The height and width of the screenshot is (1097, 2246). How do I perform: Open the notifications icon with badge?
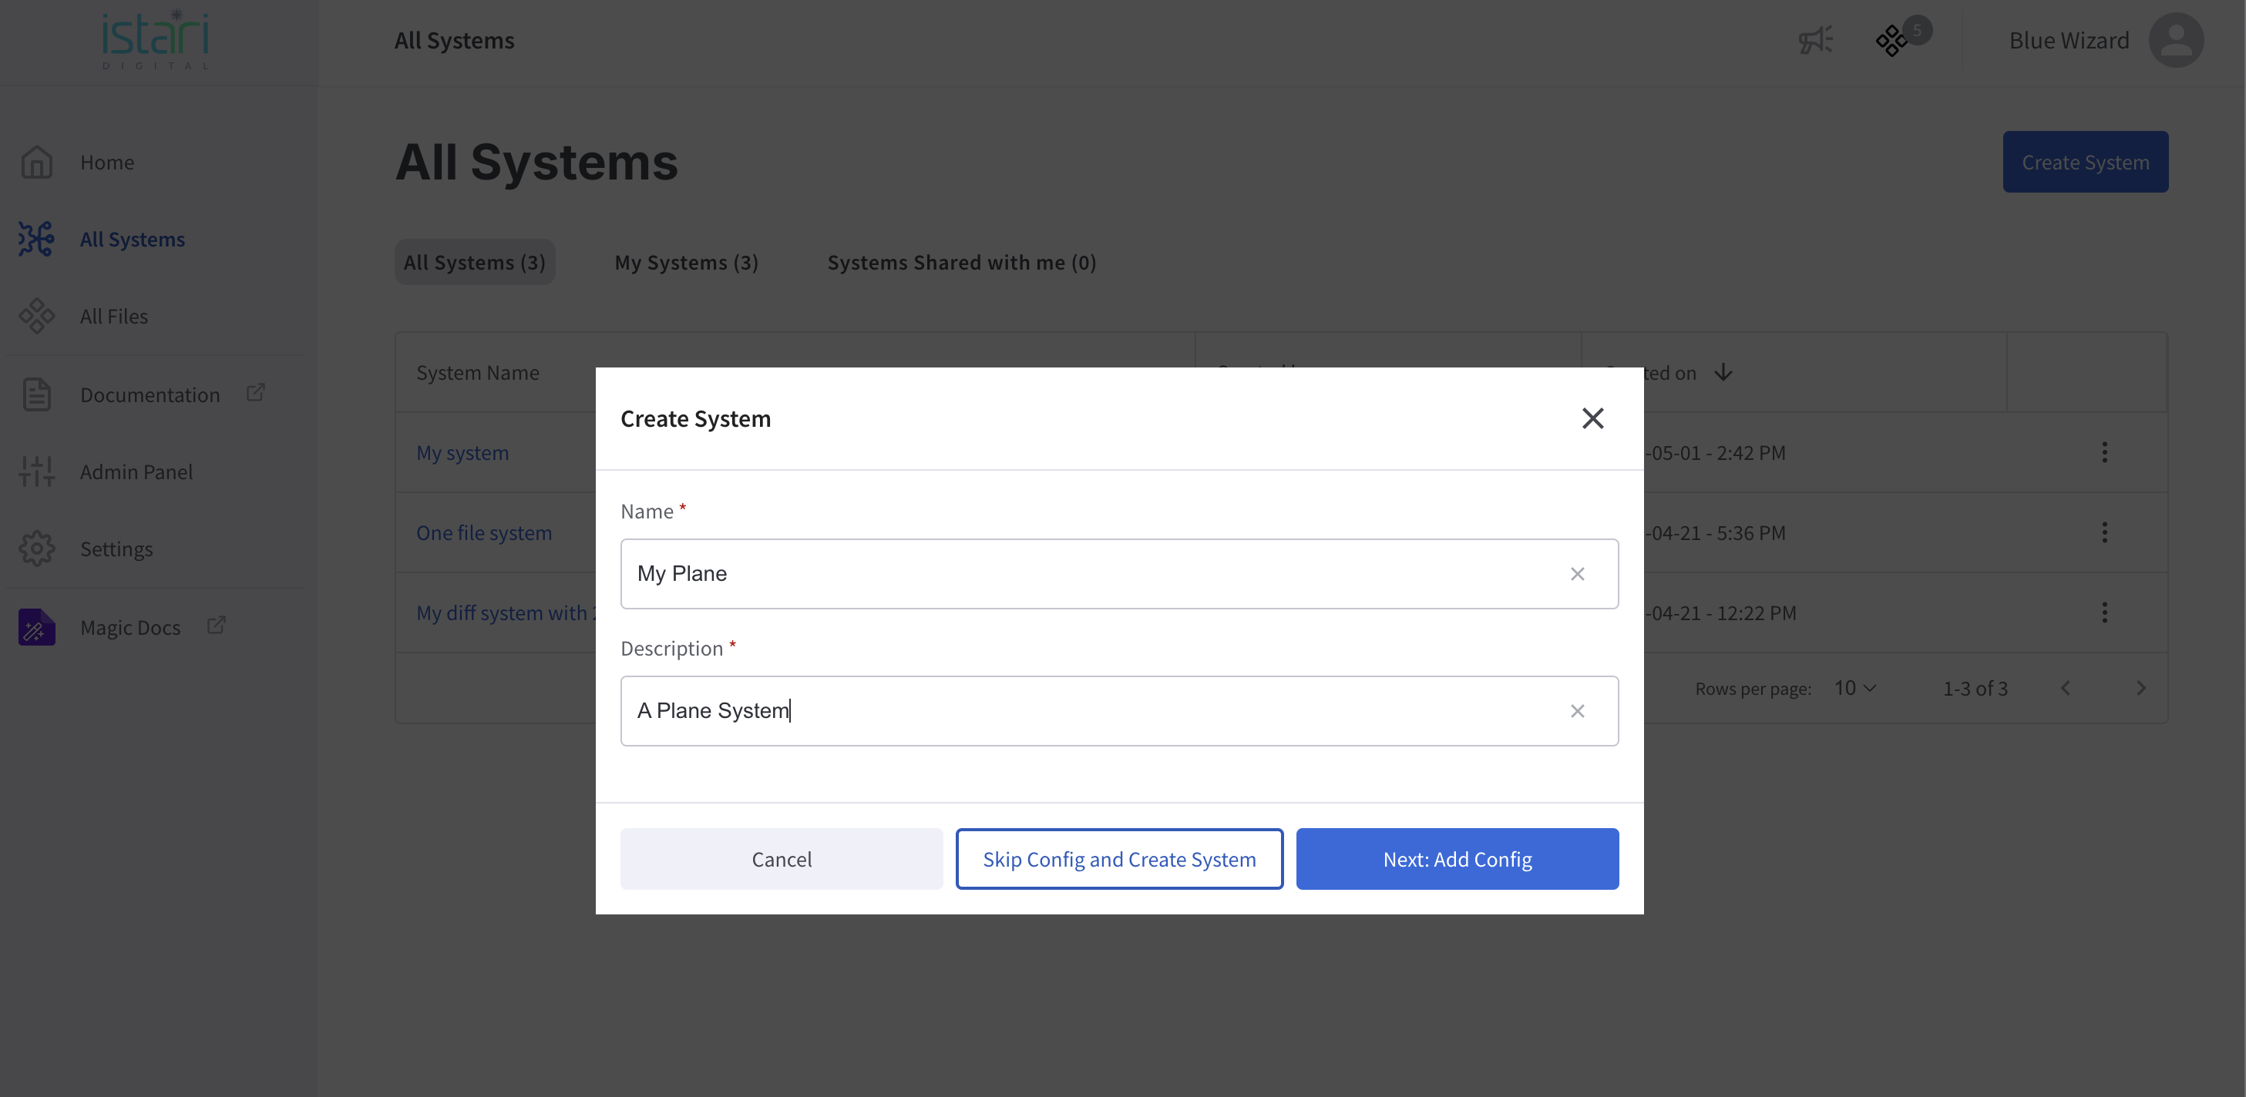pyautogui.click(x=1892, y=40)
